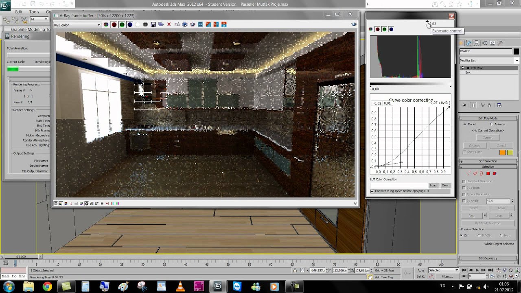Toggle blue channel in color correction window
The height and width of the screenshot is (293, 521).
[391, 29]
